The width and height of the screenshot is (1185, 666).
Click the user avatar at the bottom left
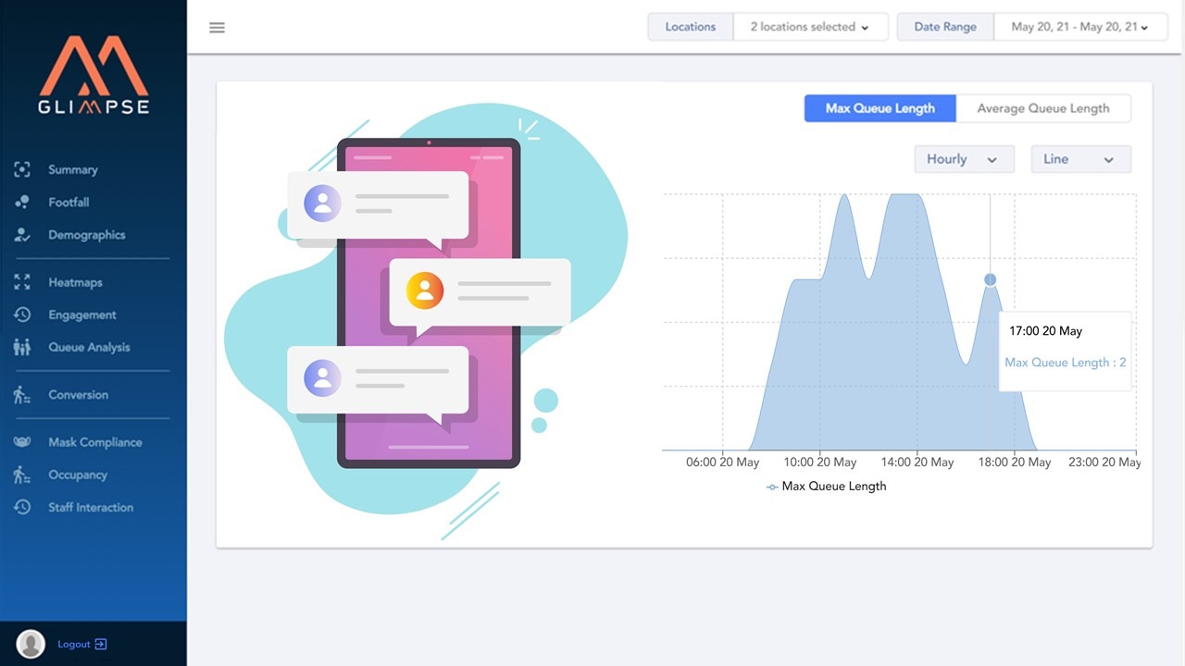(30, 643)
